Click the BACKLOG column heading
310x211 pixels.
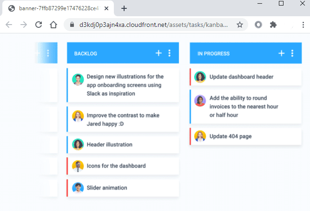coord(86,54)
